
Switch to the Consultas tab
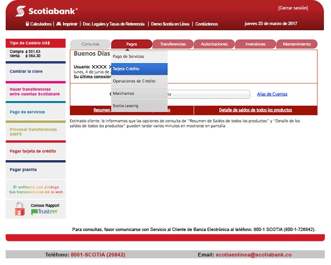coord(90,44)
